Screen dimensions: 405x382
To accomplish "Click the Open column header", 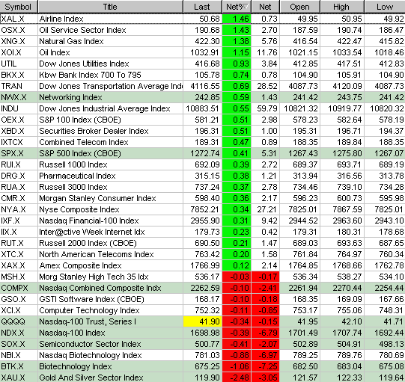I will 300,7.
